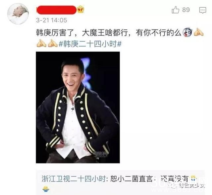This screenshot has height=195, width=212.
Task: Open the 浙江卫视二十四小时 account in the quoted reply
Action: pyautogui.click(x=74, y=179)
